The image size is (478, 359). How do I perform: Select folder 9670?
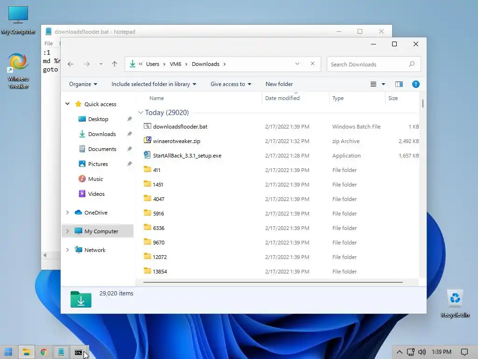(159, 243)
